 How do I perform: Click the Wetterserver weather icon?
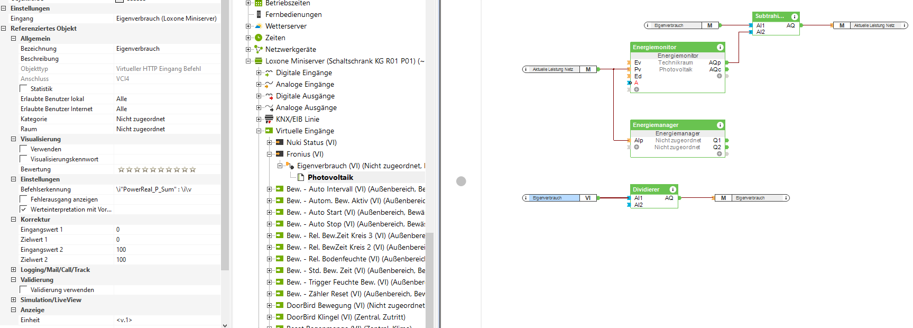pyautogui.click(x=259, y=26)
